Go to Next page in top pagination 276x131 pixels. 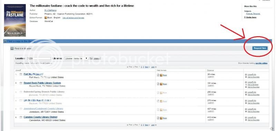point(147,67)
